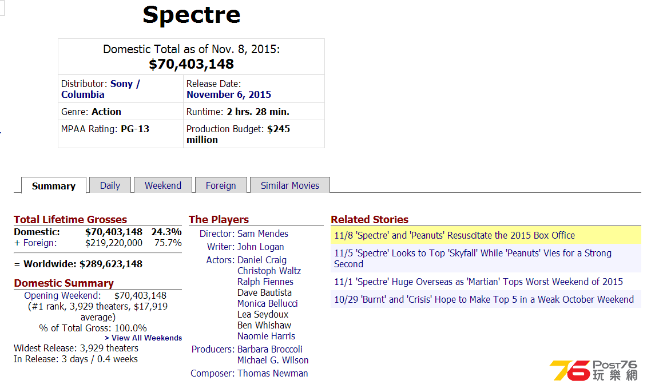Open the Foreign tab

[x=221, y=185]
